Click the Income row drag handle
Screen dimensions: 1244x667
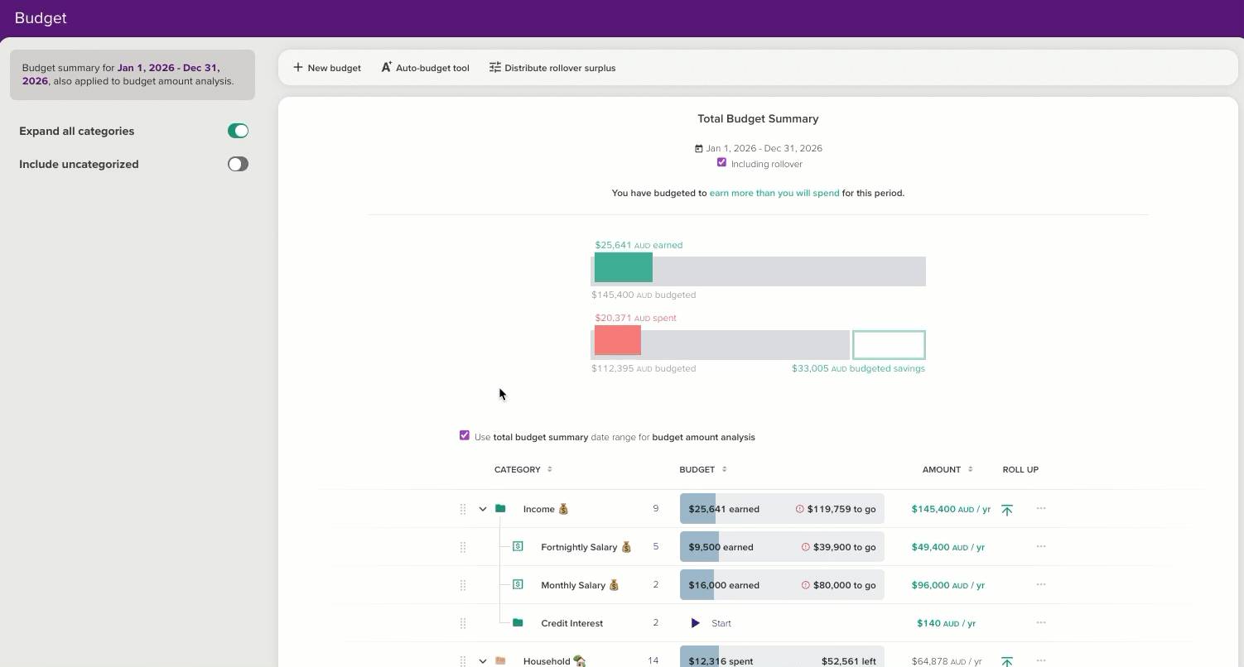(x=463, y=509)
